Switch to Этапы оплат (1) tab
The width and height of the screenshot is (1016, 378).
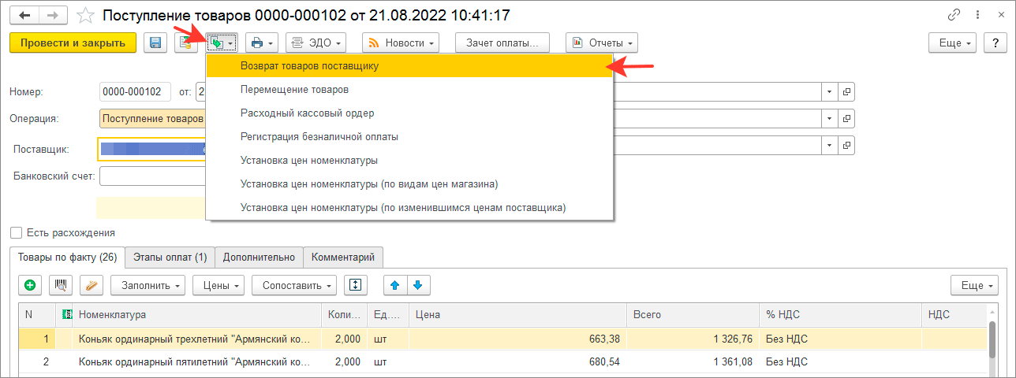click(170, 257)
